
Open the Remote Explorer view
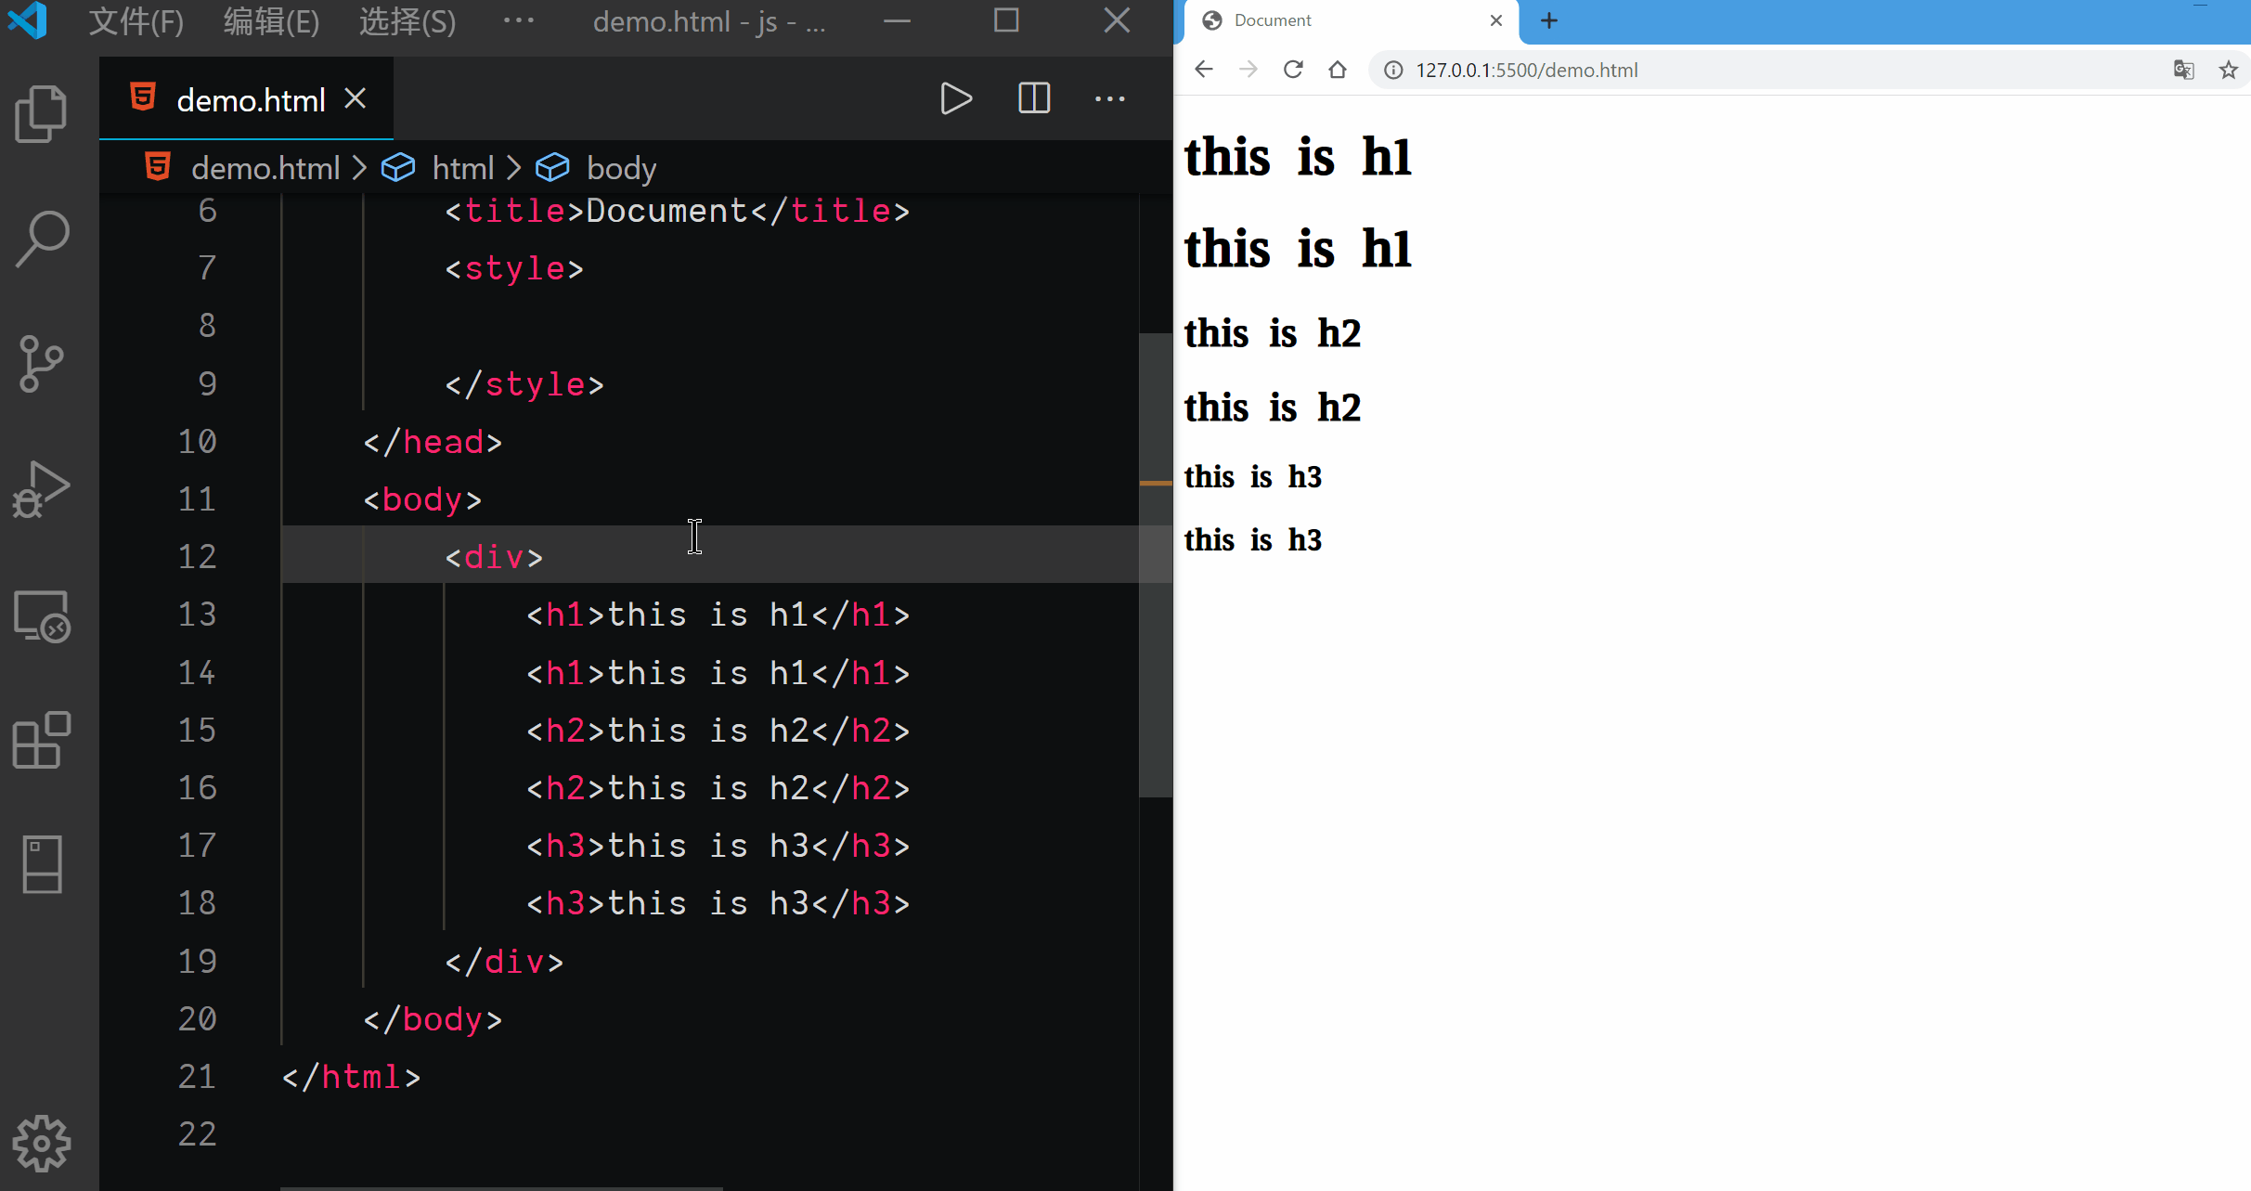[x=42, y=615]
